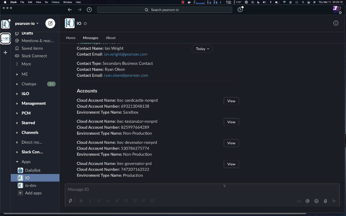
Task: Go forward in Slack history
Action: (x=79, y=10)
